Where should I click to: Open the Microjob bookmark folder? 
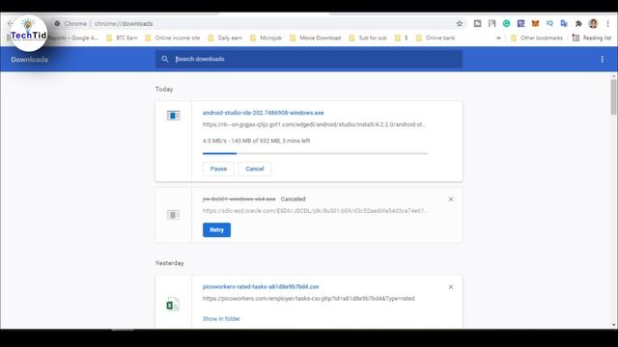(266, 38)
